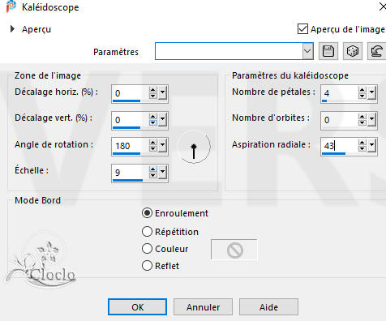386x321 pixels.
Task: Open the Nombre d'orbites slider dropdown arrow
Action: point(371,120)
